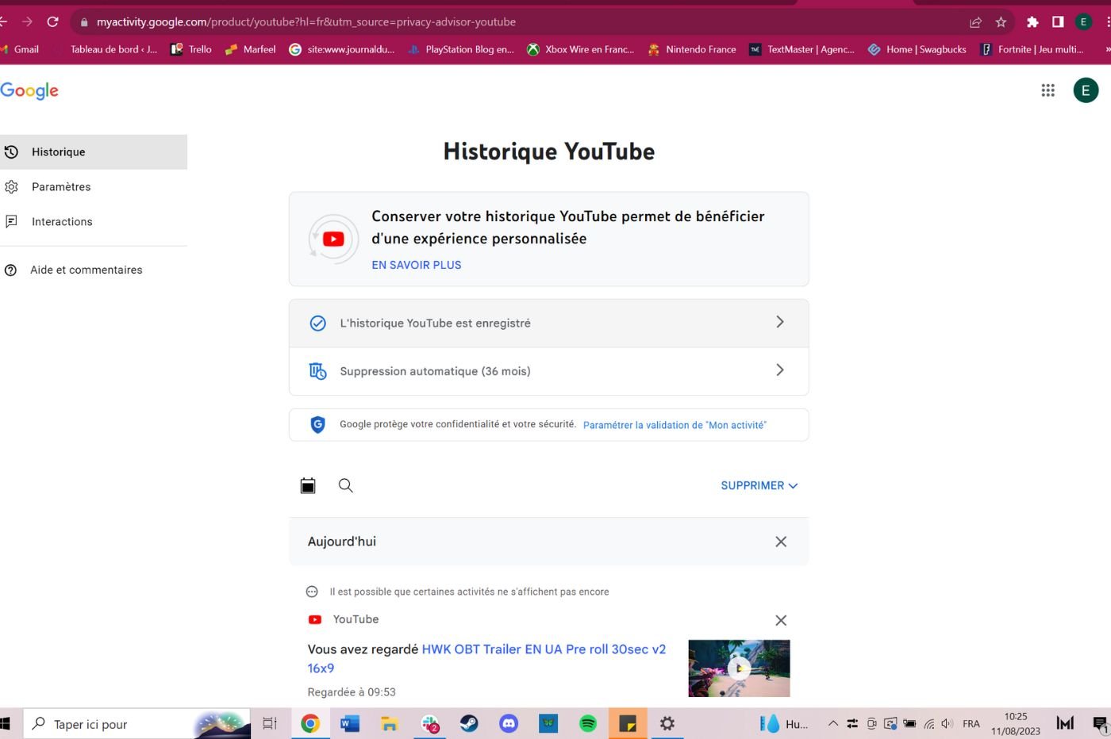Open Sticky Notes from the taskbar
This screenshot has width=1111, height=739.
click(628, 723)
